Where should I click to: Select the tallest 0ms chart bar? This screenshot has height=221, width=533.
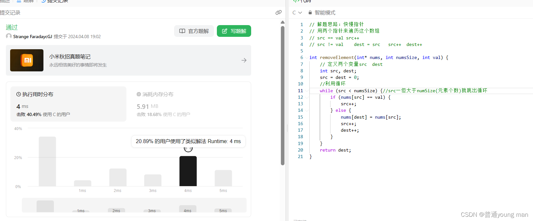47,161
